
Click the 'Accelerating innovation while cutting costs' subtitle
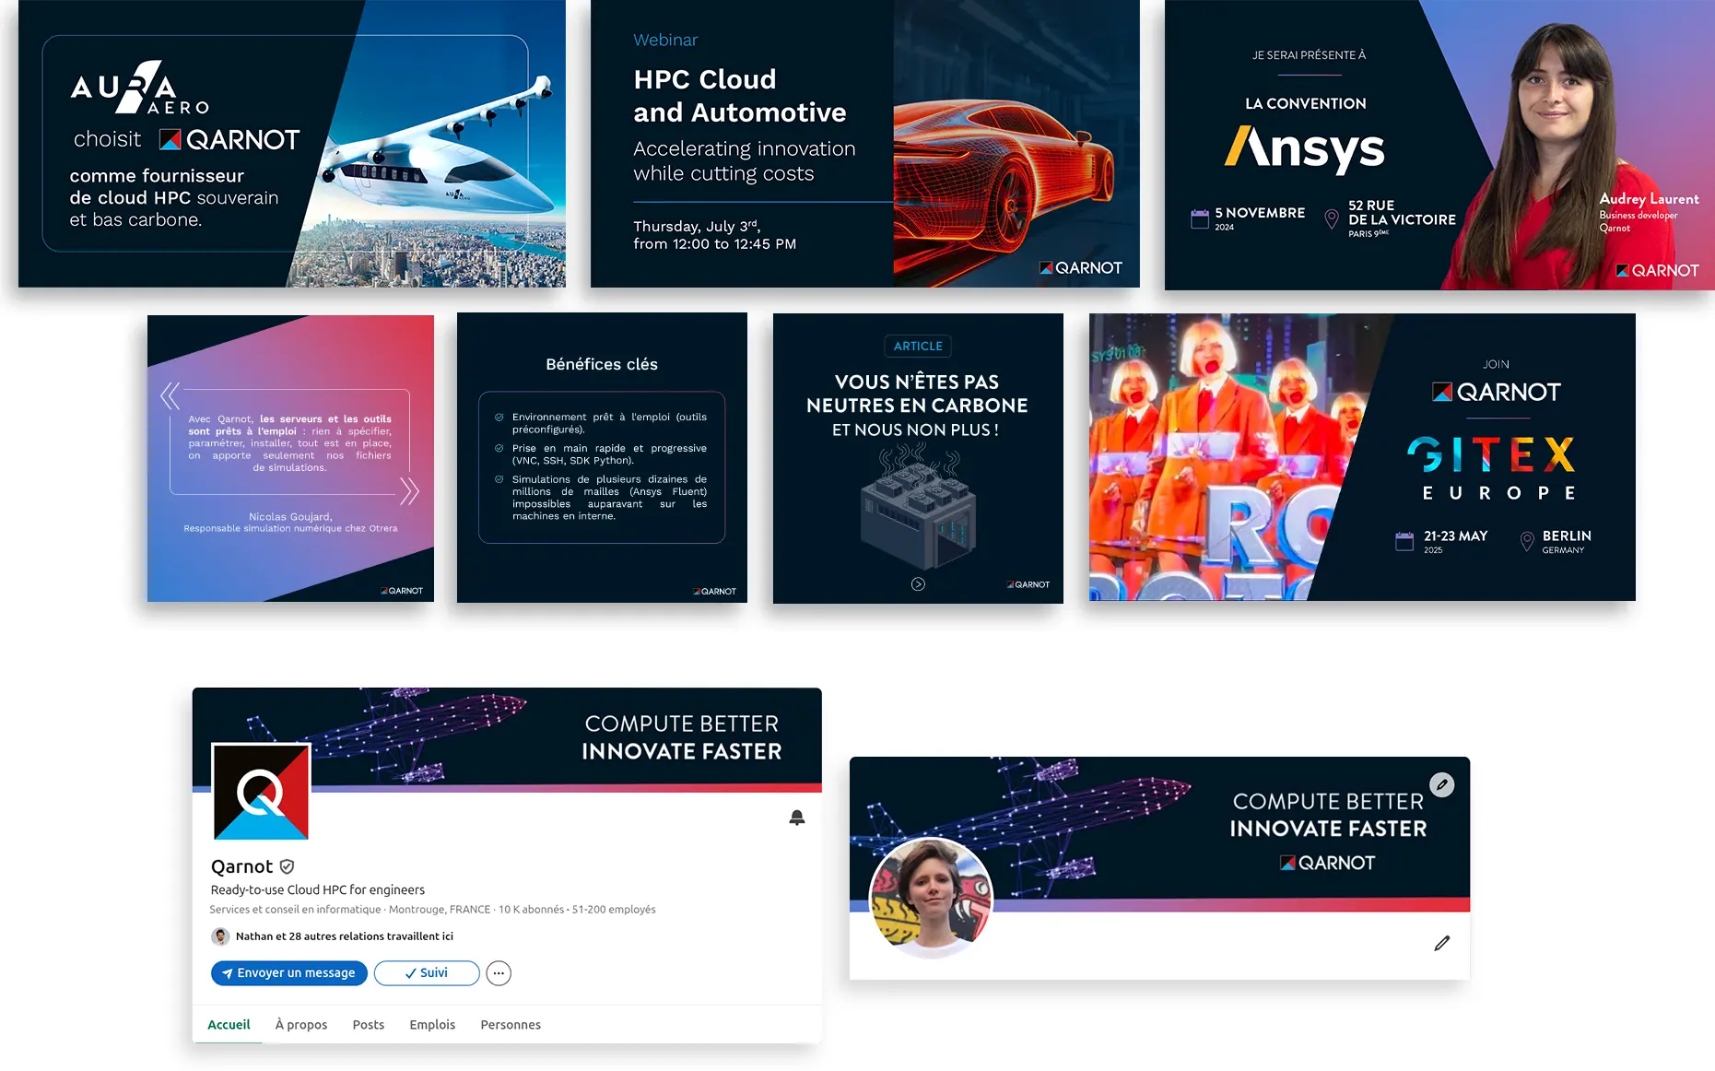(x=745, y=161)
